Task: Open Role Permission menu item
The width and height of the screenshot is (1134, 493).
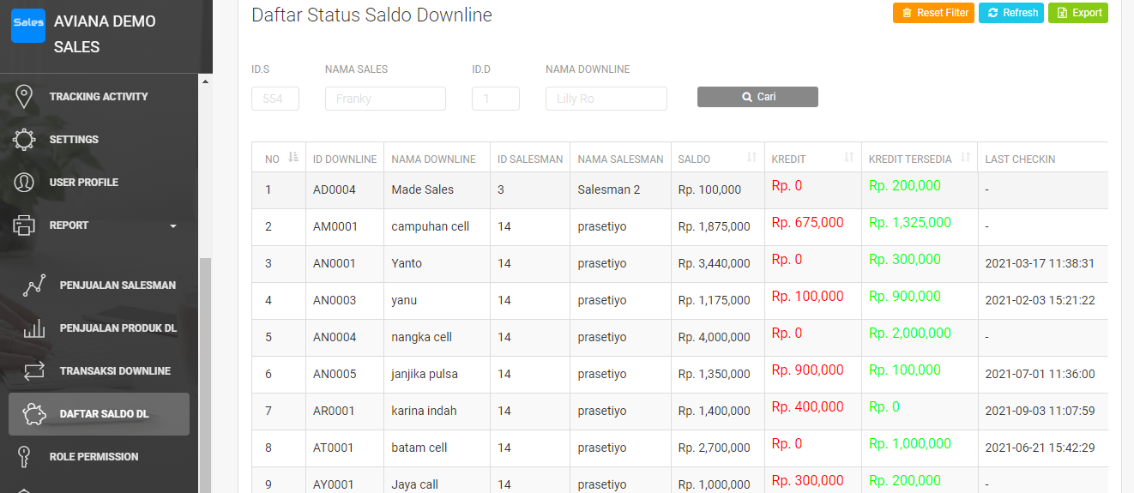Action: click(x=93, y=457)
